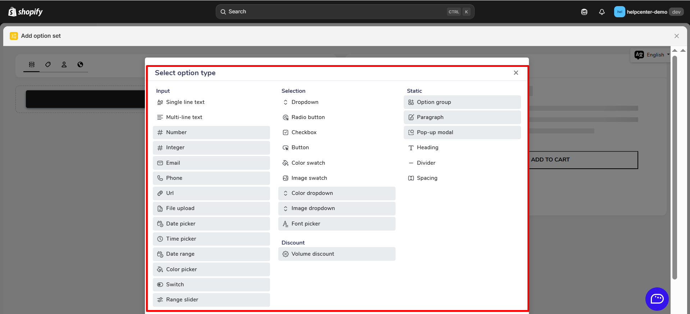Click the paint icon for Color picker

click(160, 269)
